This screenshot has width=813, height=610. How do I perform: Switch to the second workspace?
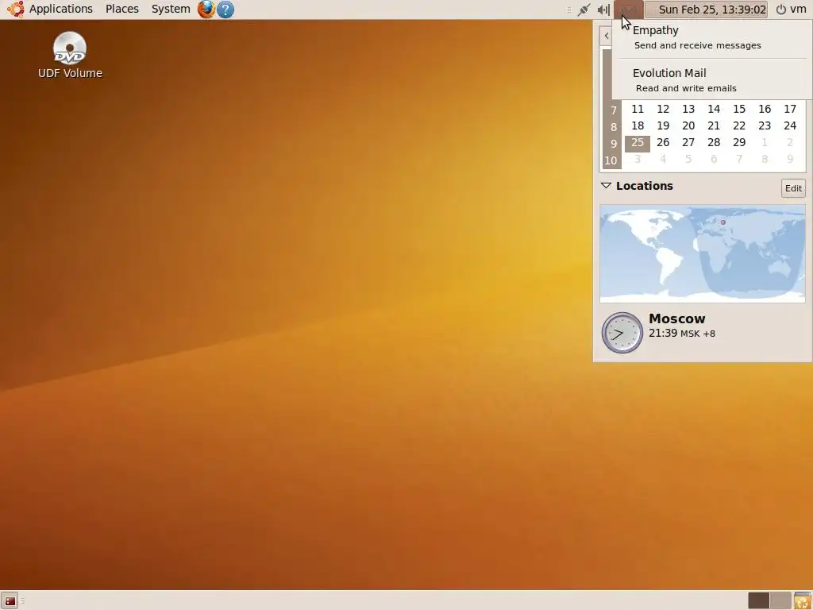pyautogui.click(x=780, y=600)
